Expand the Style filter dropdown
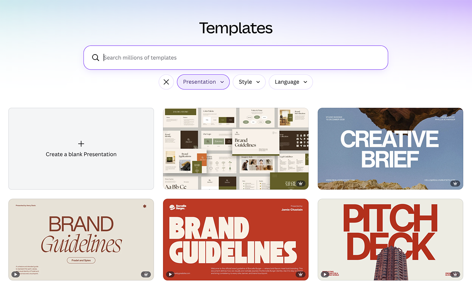This screenshot has width=472, height=286. point(249,82)
